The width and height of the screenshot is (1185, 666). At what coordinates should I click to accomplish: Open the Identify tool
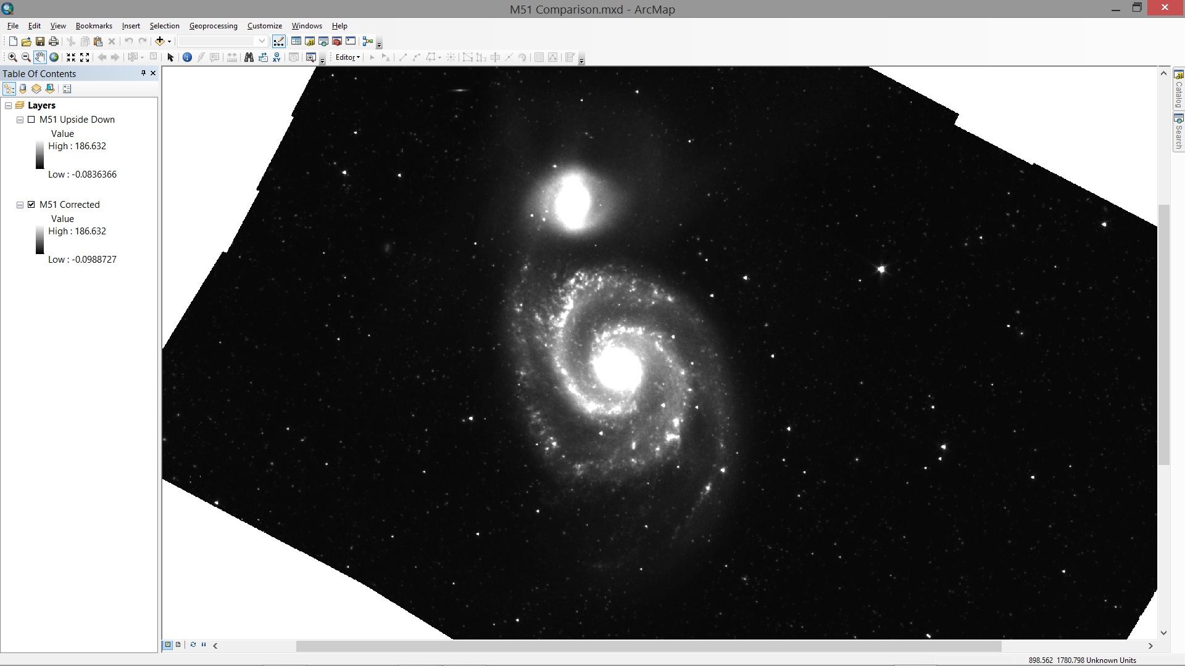(187, 57)
